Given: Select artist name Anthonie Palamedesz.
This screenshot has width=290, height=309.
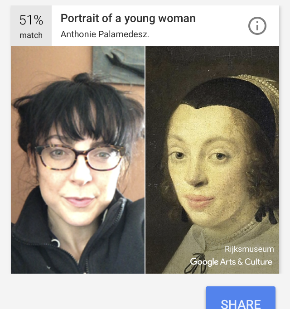Looking at the screenshot, I should tap(105, 34).
